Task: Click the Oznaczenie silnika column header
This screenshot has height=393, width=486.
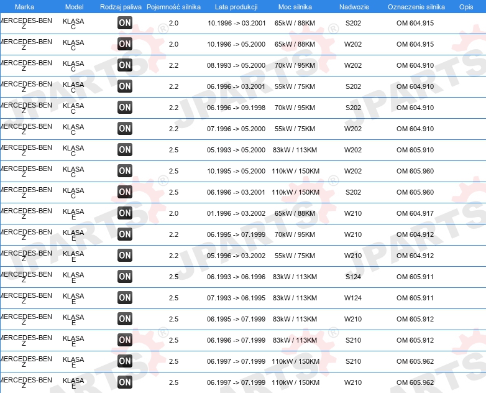Action: point(416,7)
